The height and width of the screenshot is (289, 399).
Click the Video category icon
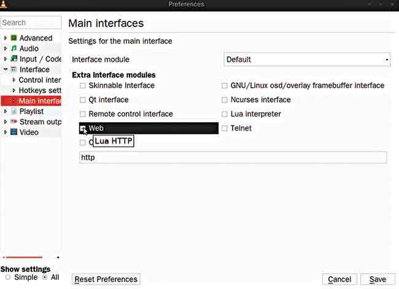(x=14, y=132)
